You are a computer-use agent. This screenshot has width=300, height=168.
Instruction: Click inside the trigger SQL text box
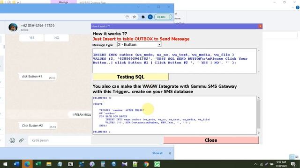click(x=174, y=115)
